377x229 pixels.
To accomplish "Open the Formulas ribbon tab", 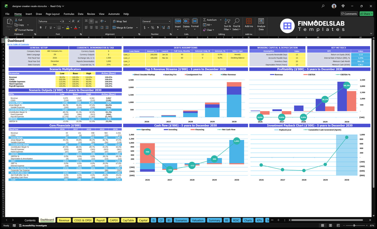I will 69,14.
